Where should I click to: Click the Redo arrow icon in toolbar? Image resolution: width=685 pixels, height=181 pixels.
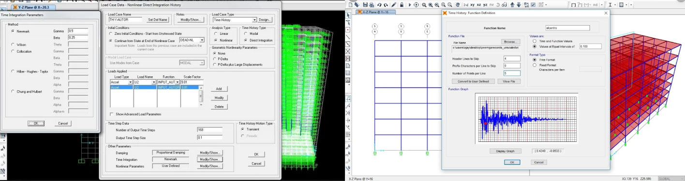click(x=386, y=4)
